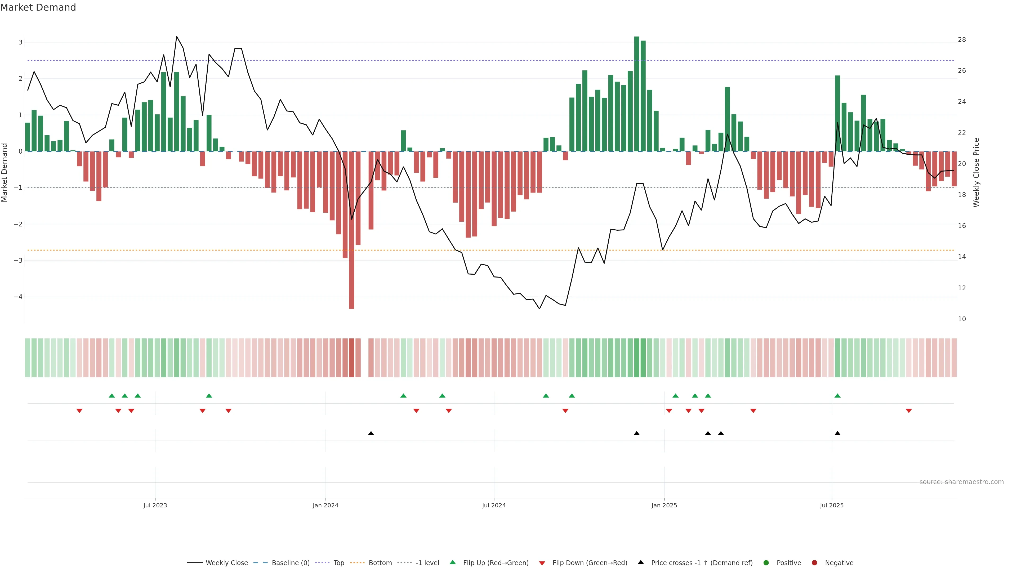Click the tallest green bar in late 2024

point(636,94)
